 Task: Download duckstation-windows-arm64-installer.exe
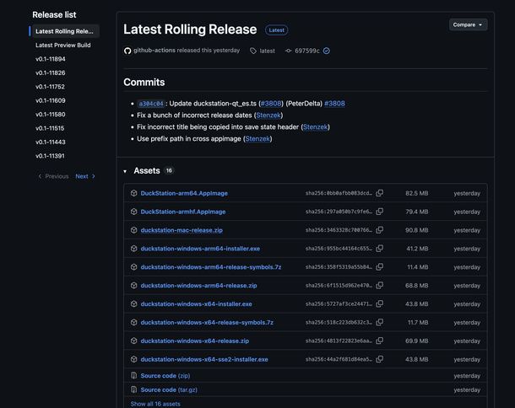[200, 249]
